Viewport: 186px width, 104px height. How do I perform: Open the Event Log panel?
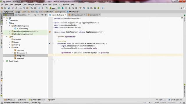161,100
